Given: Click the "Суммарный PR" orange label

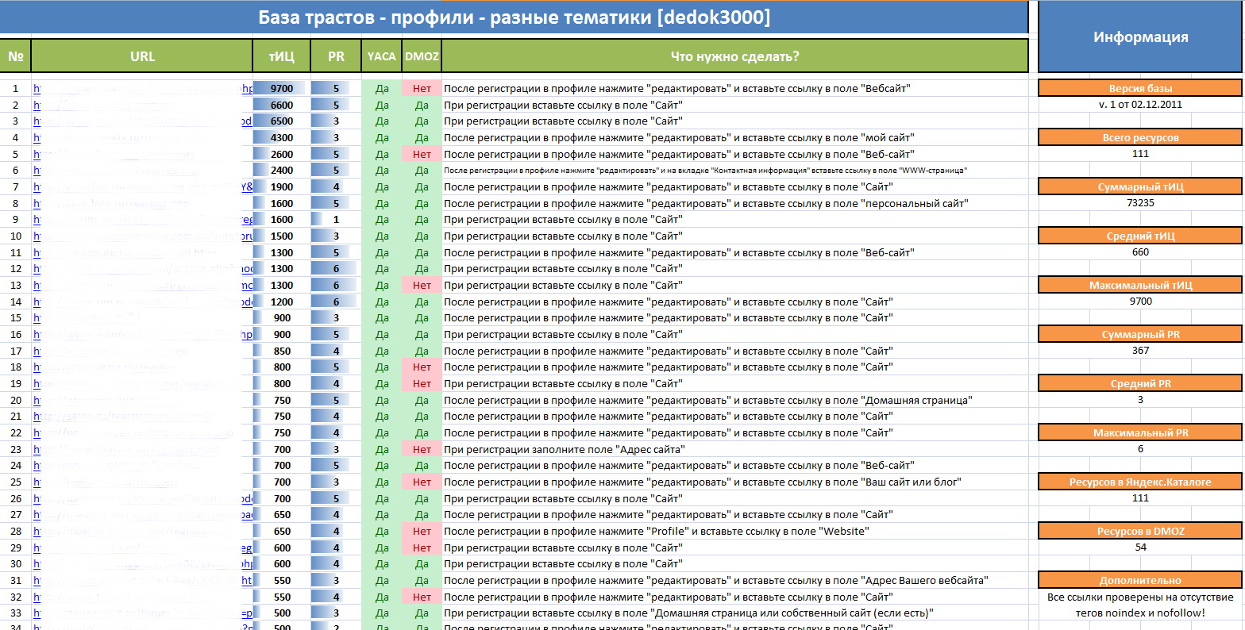Looking at the screenshot, I should 1140,335.
